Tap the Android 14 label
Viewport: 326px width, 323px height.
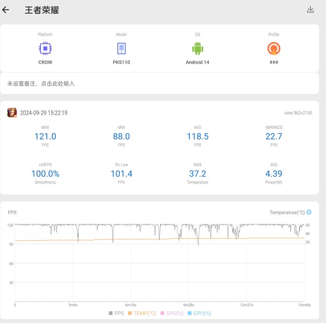(x=198, y=62)
